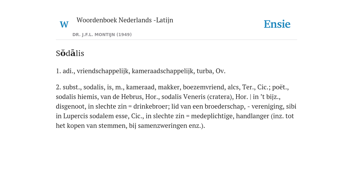Click the blue W dictionary icon
The width and height of the screenshot is (353, 176).
point(64,24)
